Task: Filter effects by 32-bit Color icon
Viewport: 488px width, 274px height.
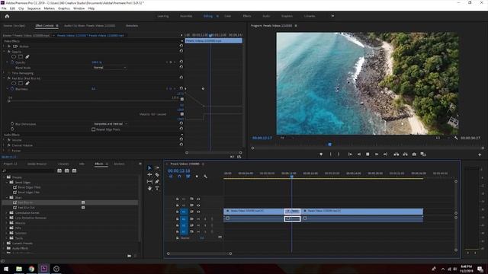Action: (x=66, y=170)
